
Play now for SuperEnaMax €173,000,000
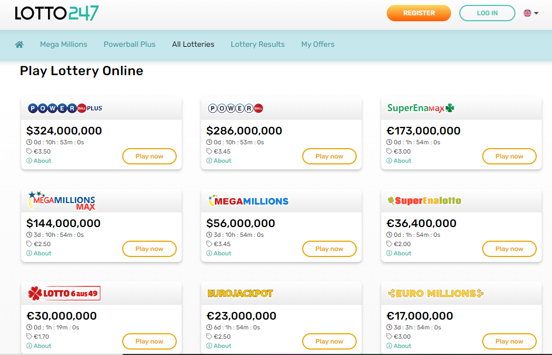(x=509, y=156)
